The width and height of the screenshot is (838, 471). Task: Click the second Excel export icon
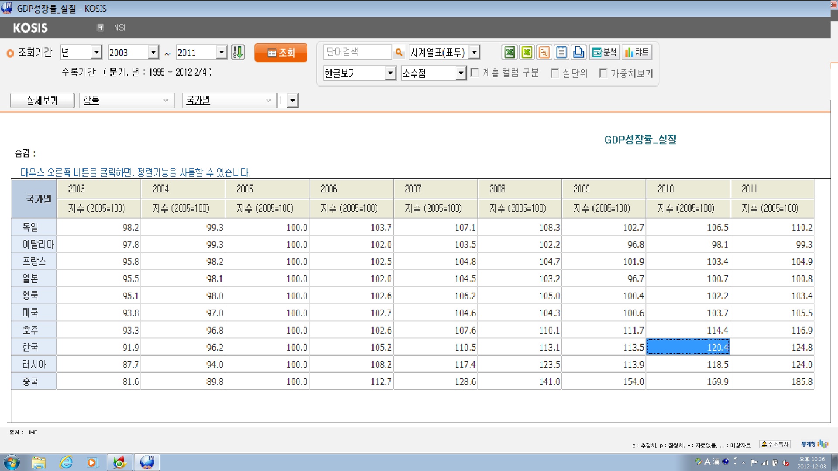tap(527, 52)
